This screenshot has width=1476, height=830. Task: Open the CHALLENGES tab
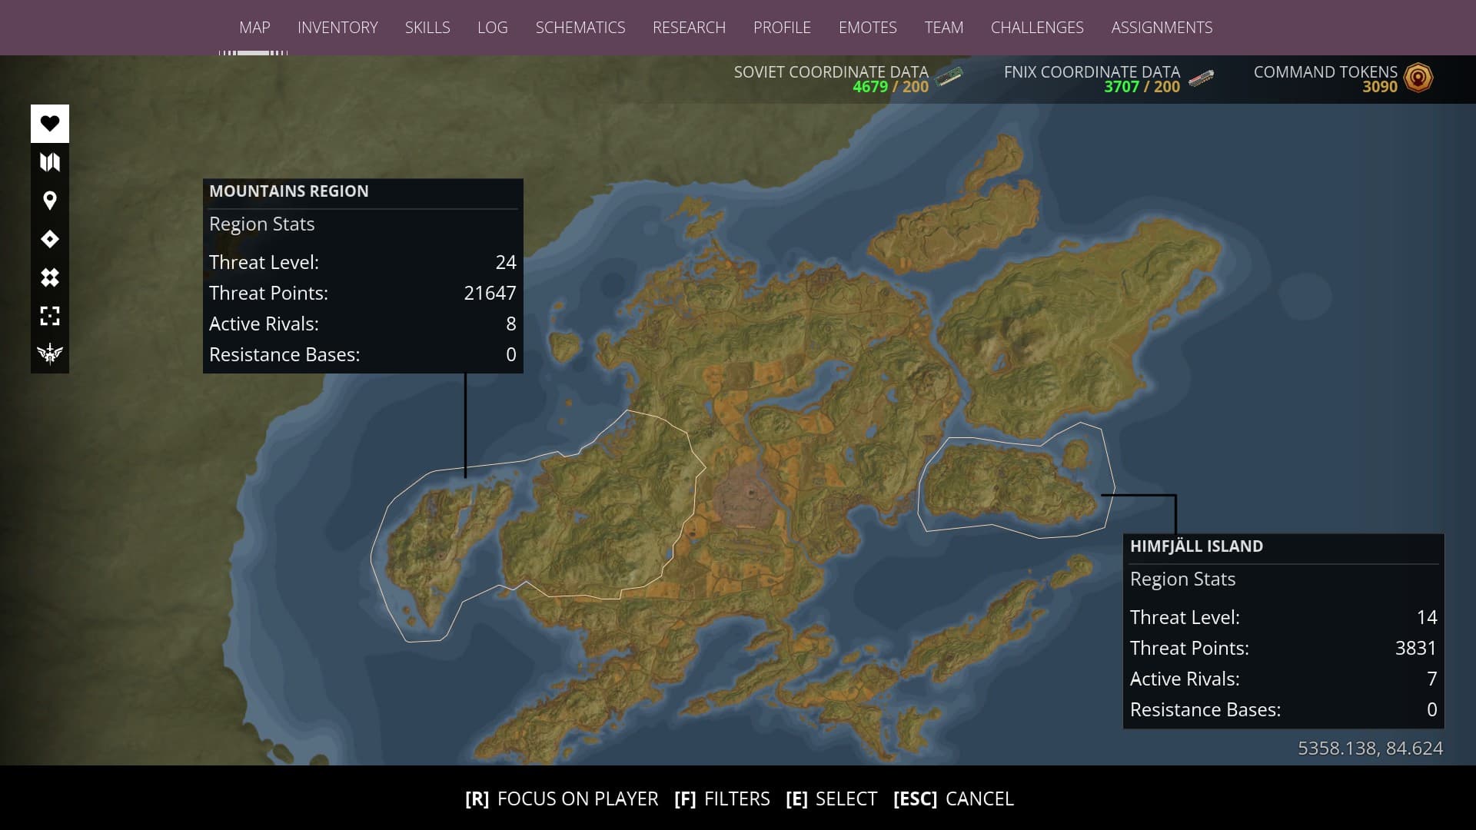(1037, 28)
